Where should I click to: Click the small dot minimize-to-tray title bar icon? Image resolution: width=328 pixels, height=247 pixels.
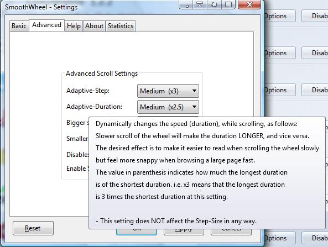[186, 4]
